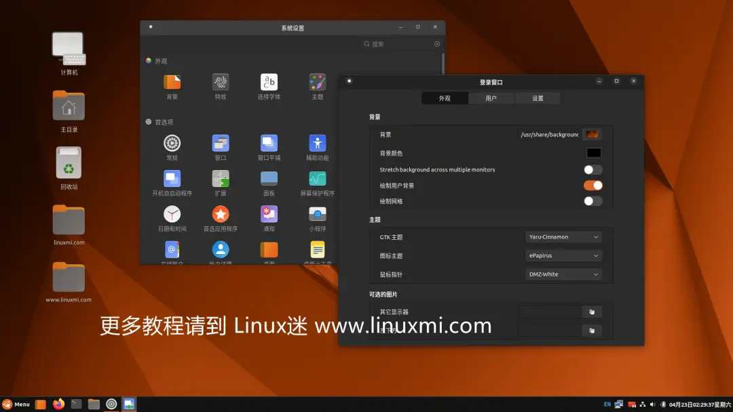Open the 选择字体 (Fonts) settings icon
This screenshot has height=412, width=733.
click(x=268, y=83)
